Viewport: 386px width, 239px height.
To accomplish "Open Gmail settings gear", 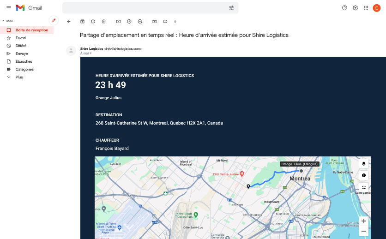I will click(x=355, y=8).
